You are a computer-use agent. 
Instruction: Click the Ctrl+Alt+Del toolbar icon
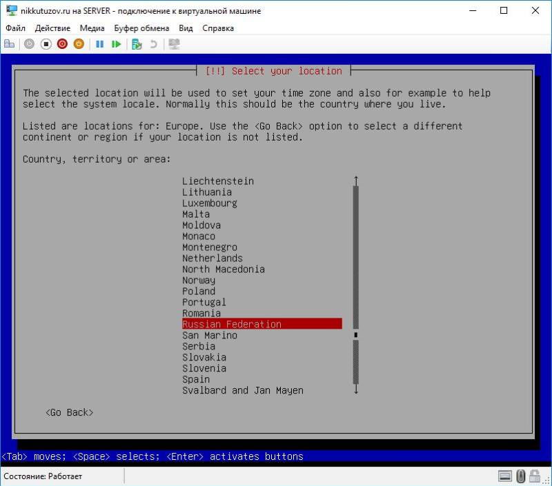pyautogui.click(x=9, y=44)
